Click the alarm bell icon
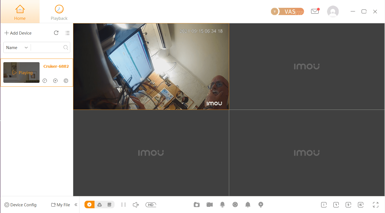 [x=248, y=205]
